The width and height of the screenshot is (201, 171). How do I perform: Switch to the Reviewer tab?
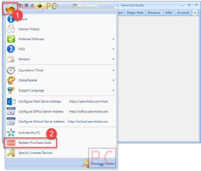tap(154, 13)
